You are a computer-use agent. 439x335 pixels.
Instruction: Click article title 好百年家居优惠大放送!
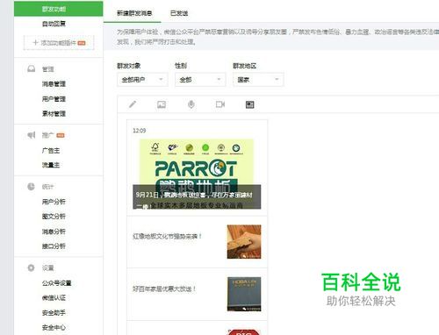pyautogui.click(x=164, y=289)
